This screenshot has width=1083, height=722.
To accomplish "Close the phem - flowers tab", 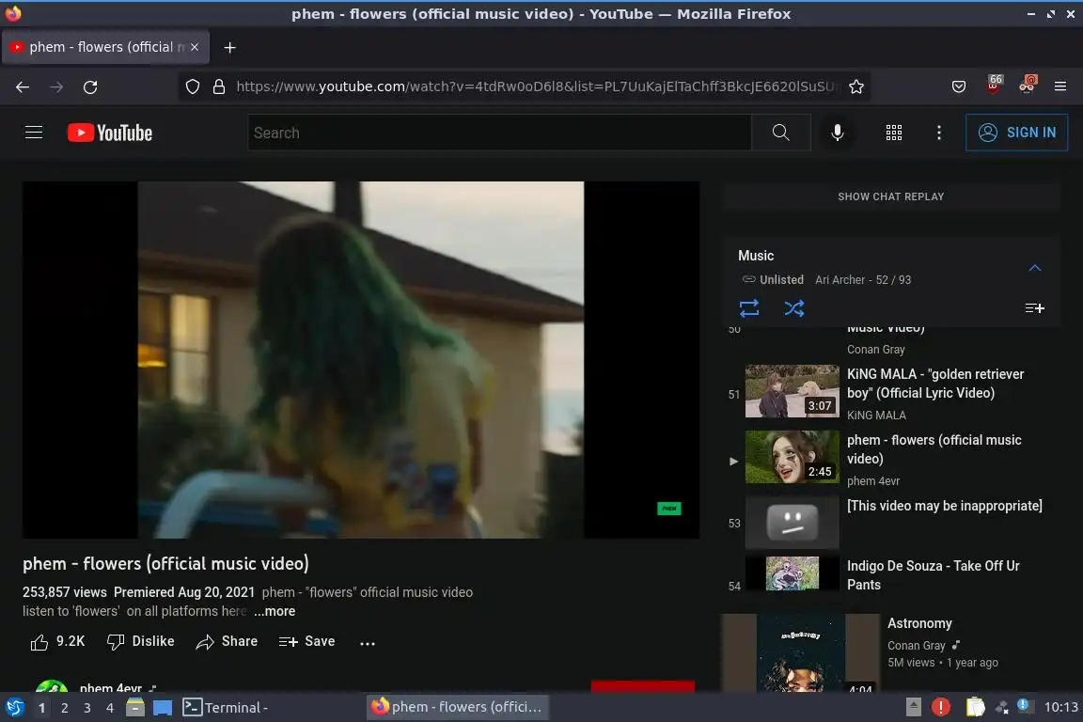I will [x=195, y=47].
